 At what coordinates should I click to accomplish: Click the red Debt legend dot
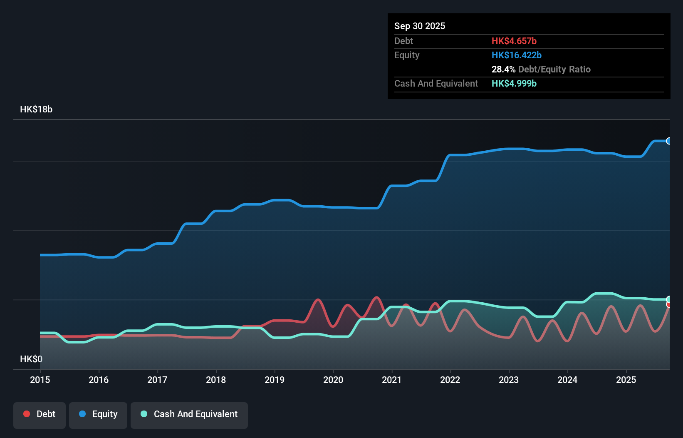click(26, 414)
